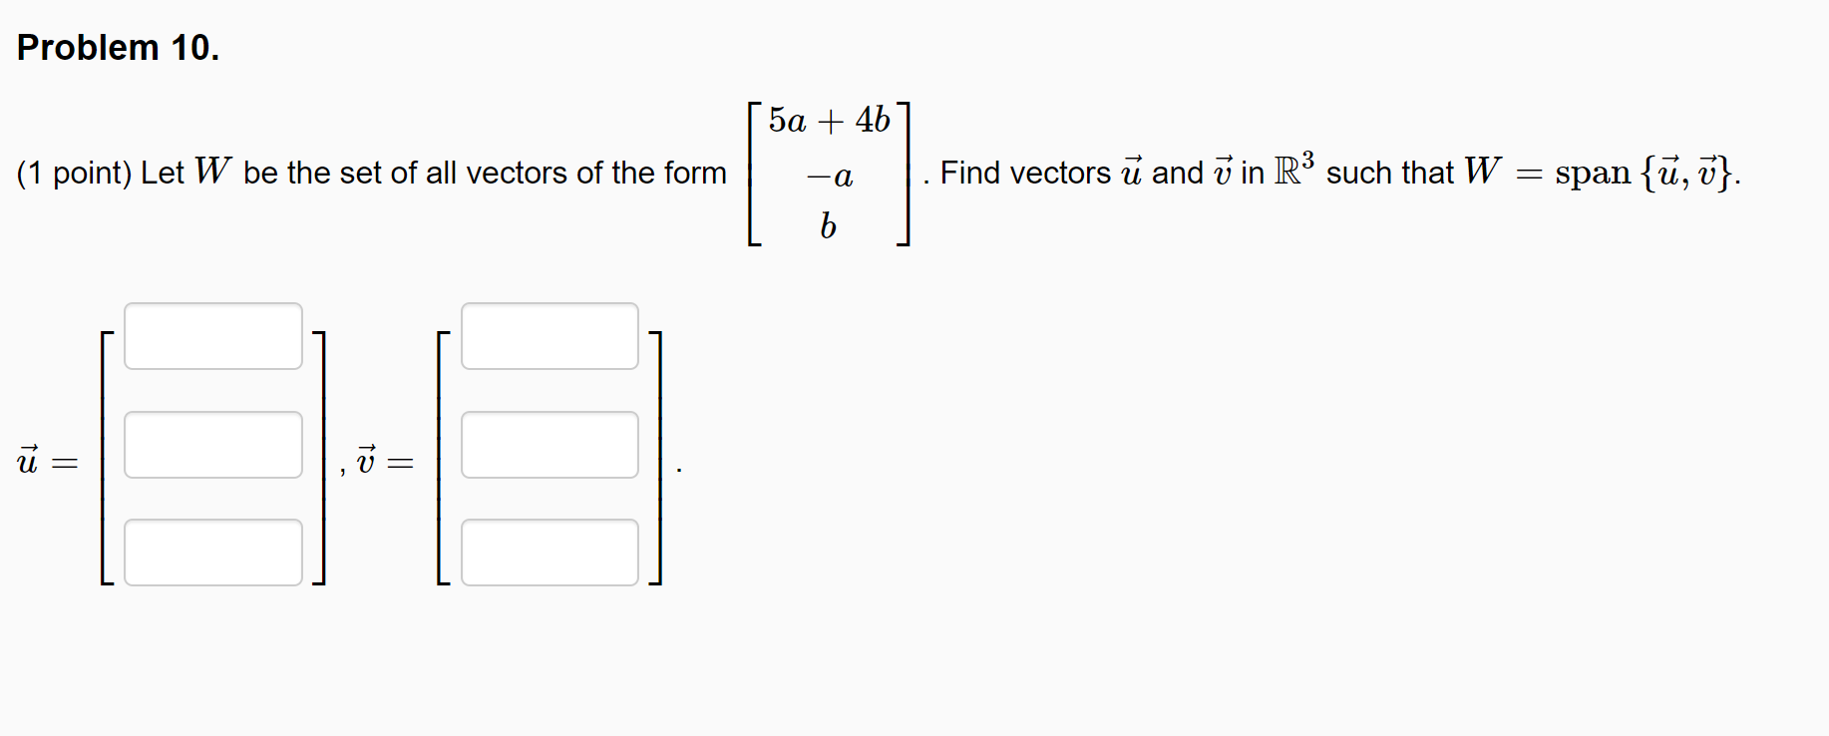Click the second entry box of vector v

(x=549, y=445)
